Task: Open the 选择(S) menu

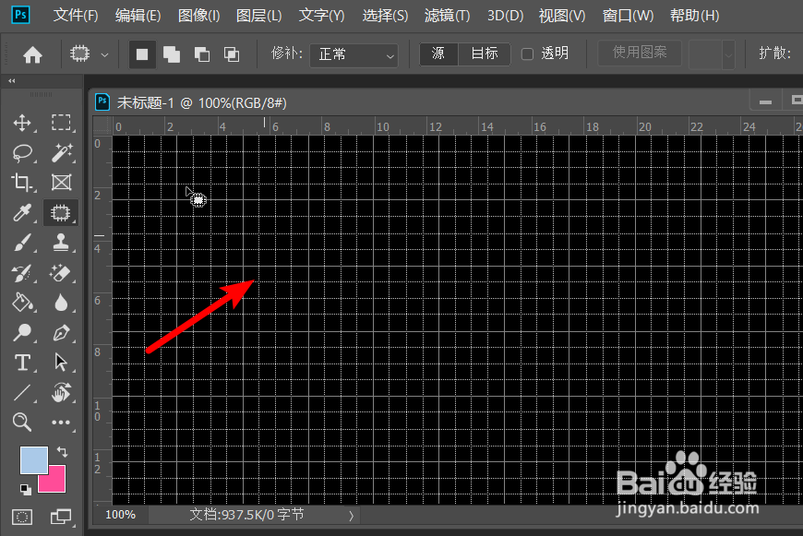Action: point(385,16)
